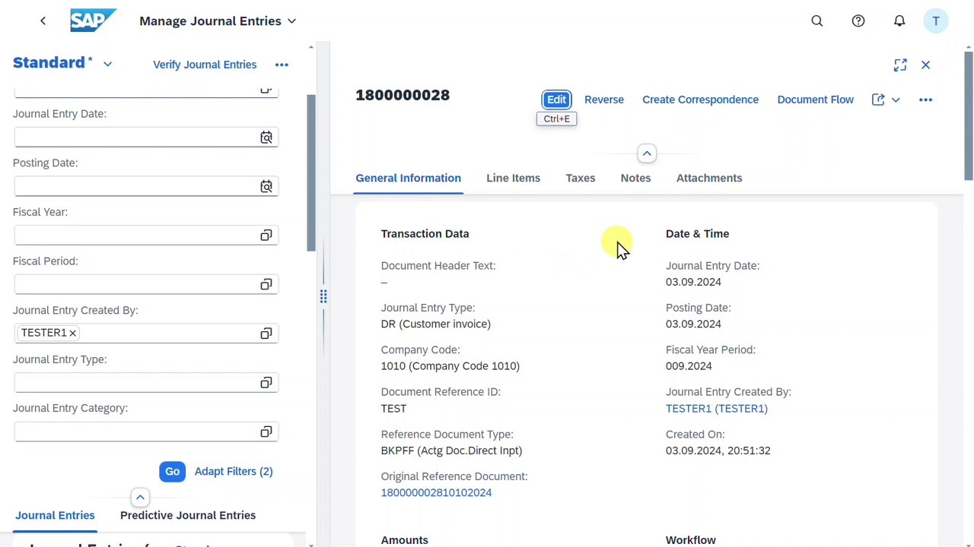974x547 pixels.
Task: Select the Predictive Journal Entries tab
Action: 188,515
